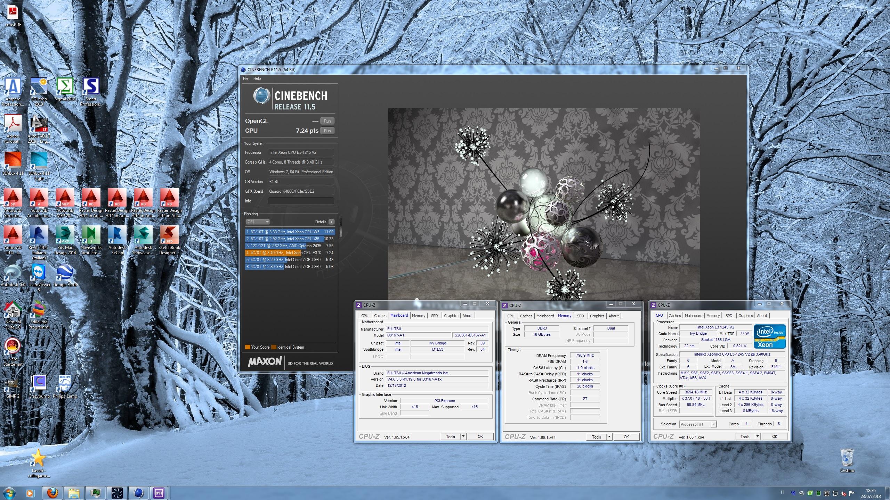
Task: Select the Intel Core i7 CPU 860 ranking row
Action: [290, 267]
